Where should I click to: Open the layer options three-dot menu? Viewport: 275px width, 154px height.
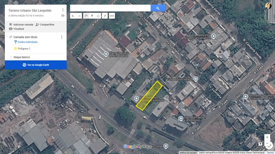[62, 37]
